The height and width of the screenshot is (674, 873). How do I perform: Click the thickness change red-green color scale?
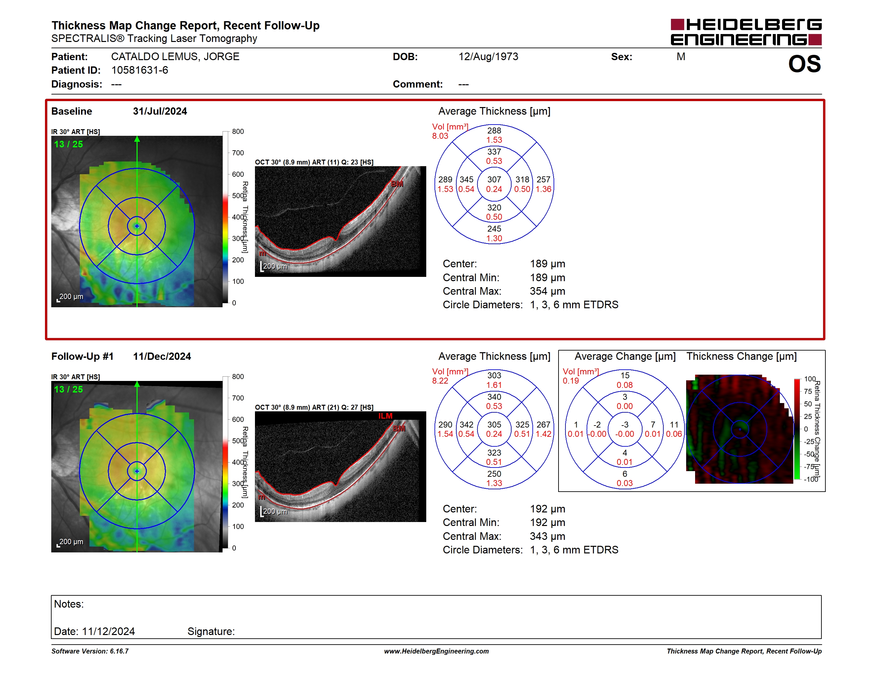click(x=797, y=429)
